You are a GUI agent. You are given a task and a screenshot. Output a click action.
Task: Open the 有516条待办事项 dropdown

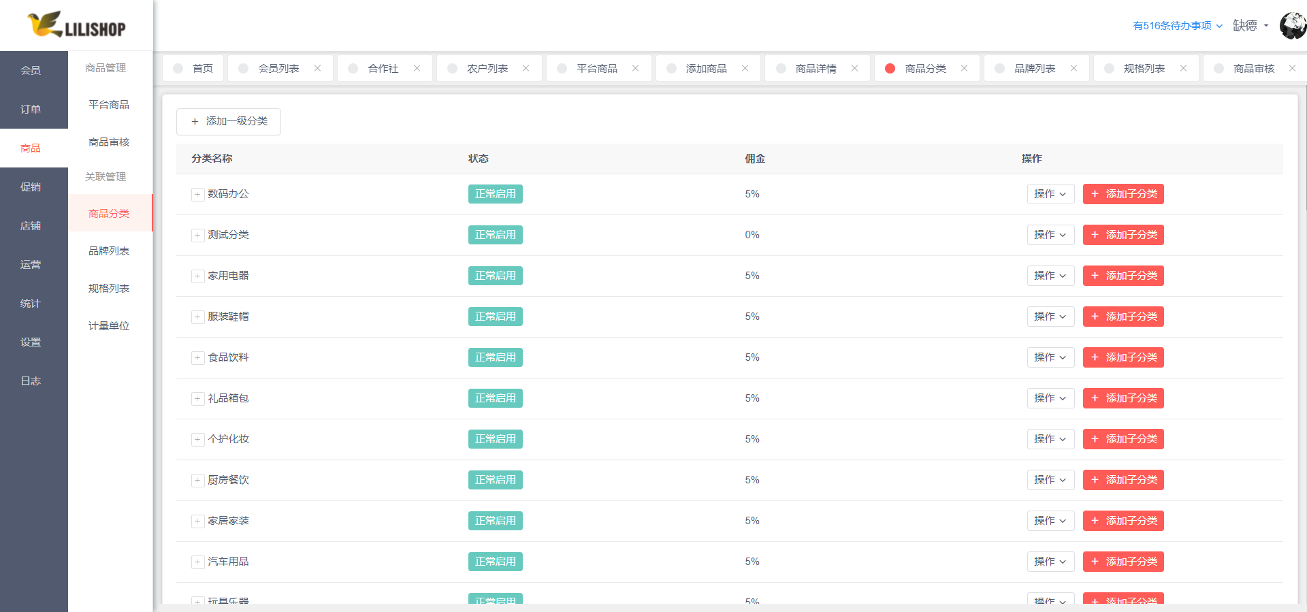(x=1177, y=26)
